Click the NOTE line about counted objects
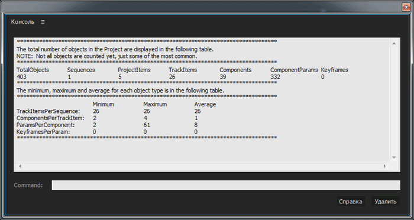 point(106,56)
